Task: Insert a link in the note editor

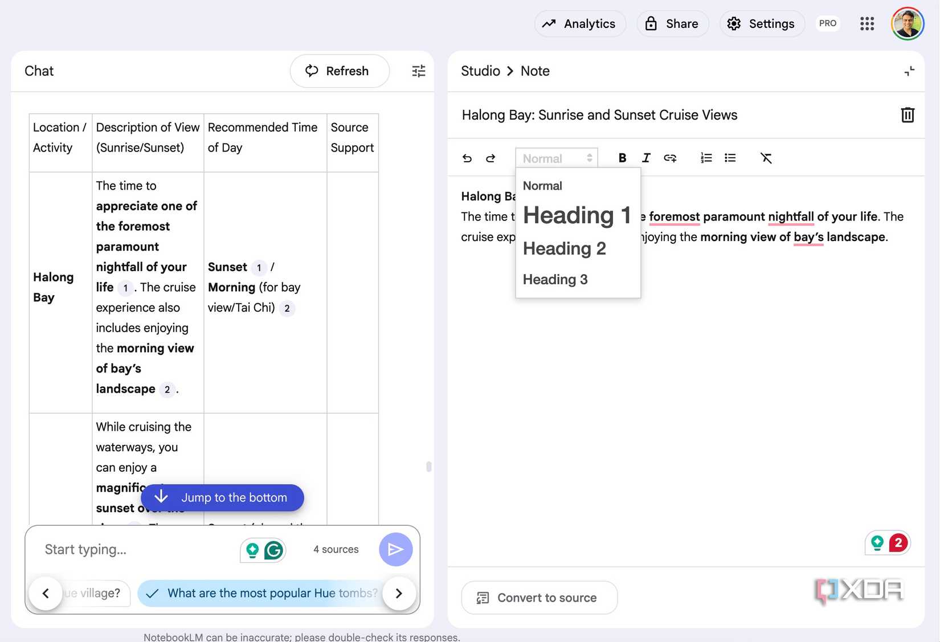Action: point(670,158)
